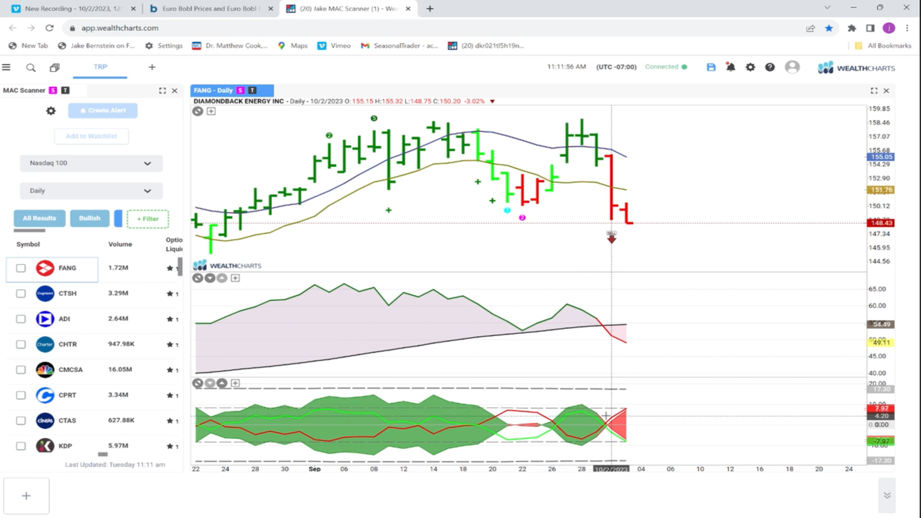Check the ADI row checkbox
Screen dimensions: 921x518
21,319
